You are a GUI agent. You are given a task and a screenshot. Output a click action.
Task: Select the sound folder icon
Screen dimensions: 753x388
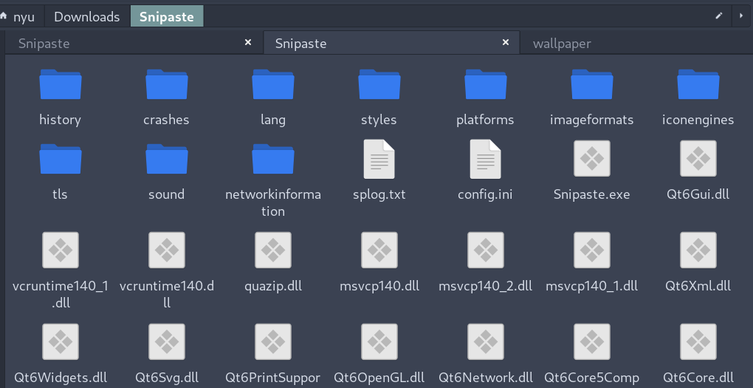pyautogui.click(x=167, y=159)
